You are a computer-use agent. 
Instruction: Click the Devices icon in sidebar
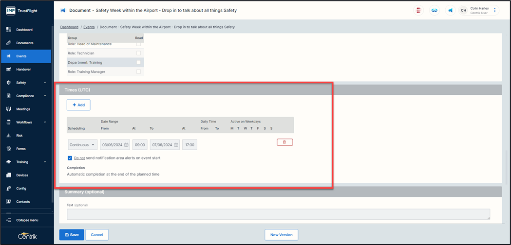click(x=9, y=175)
